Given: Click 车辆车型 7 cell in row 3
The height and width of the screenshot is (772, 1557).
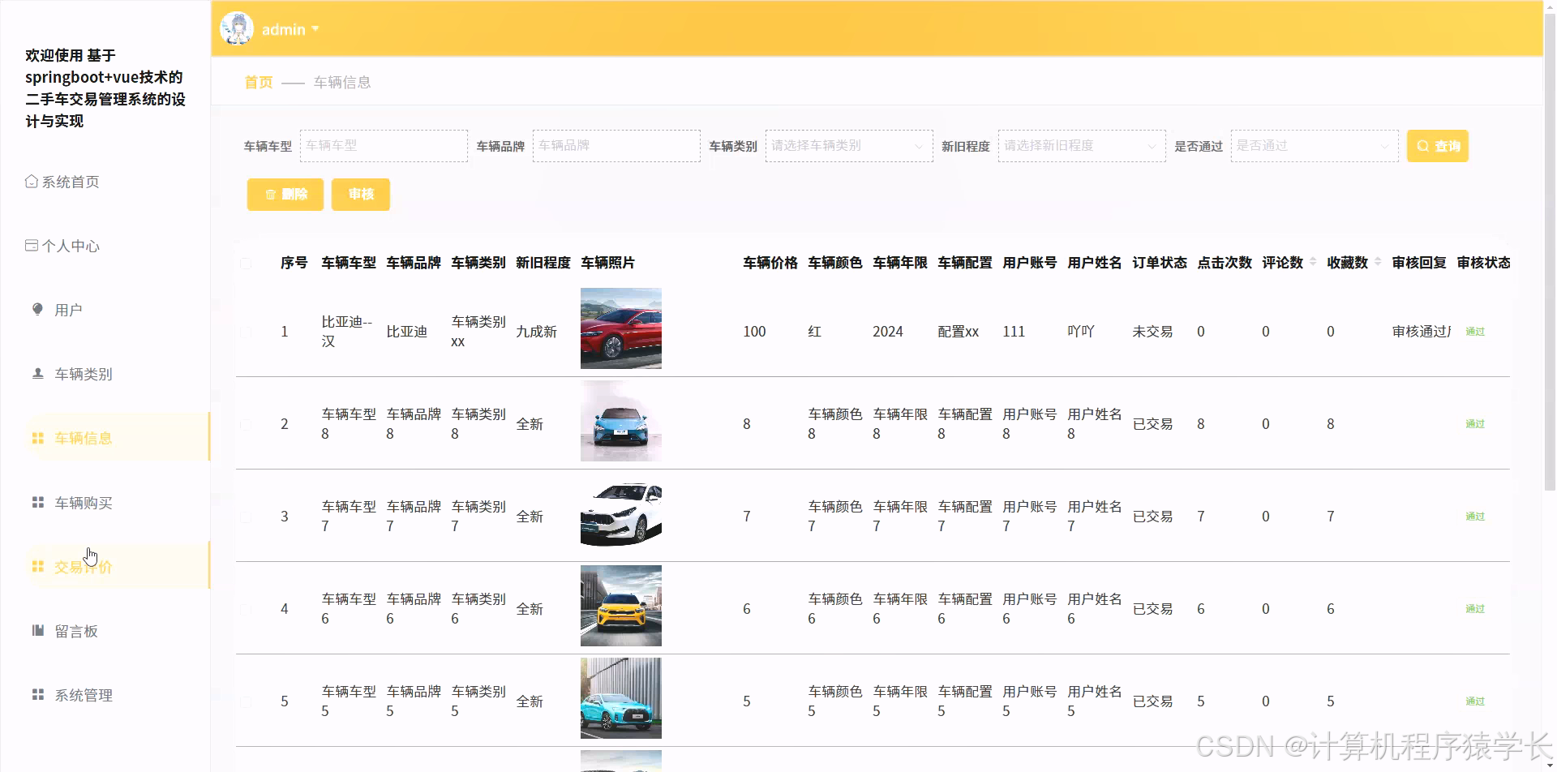Looking at the screenshot, I should (x=349, y=517).
